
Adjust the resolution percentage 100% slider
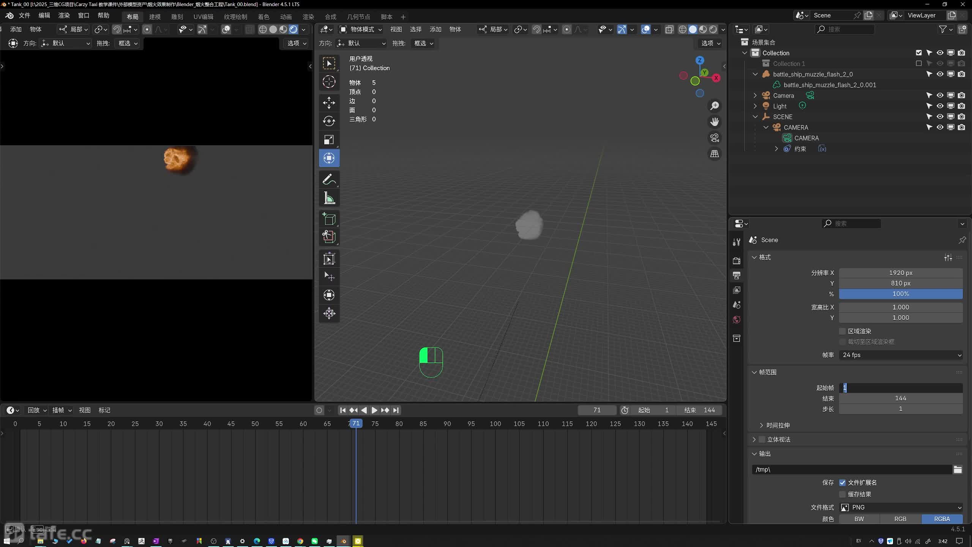(901, 294)
